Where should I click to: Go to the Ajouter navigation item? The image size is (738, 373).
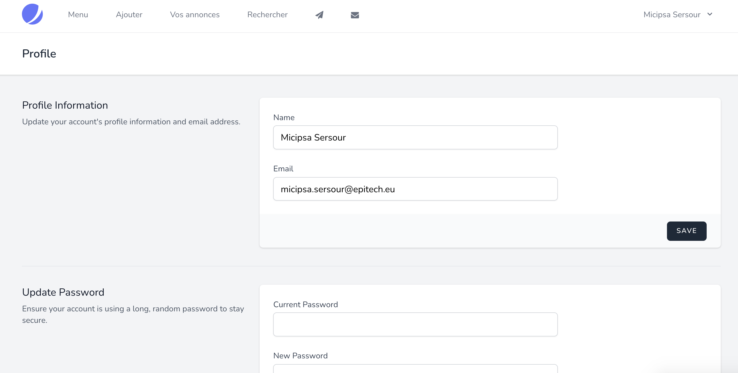[129, 15]
